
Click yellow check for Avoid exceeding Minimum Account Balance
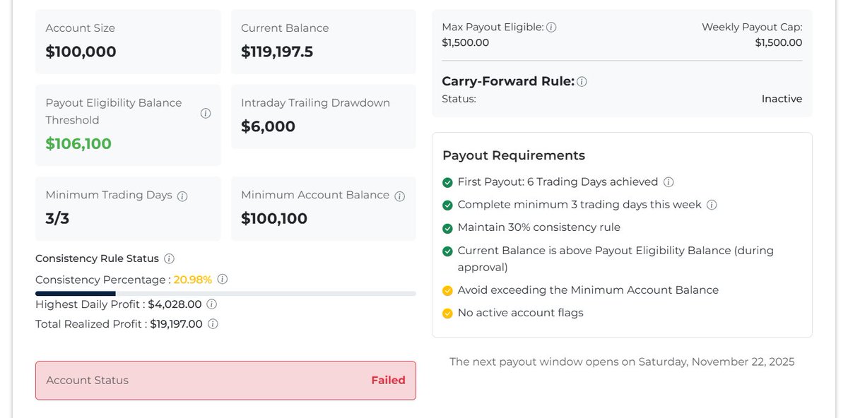pos(447,291)
